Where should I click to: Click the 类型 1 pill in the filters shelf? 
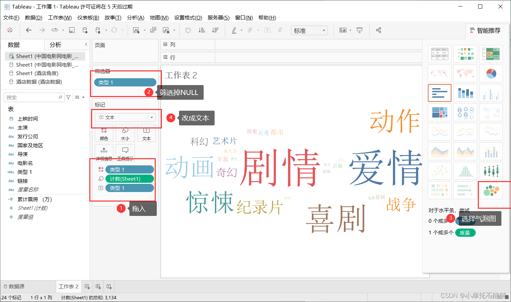tap(125, 82)
